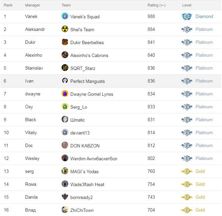The height and width of the screenshot is (216, 222).
Task: Click the Platinum level label in Vitaliy's row
Action: pos(204,132)
